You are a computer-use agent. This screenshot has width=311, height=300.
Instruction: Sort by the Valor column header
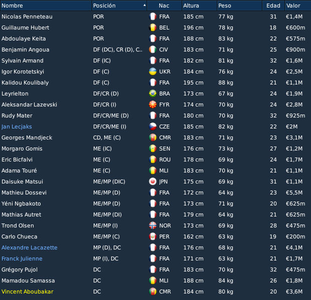click(298, 5)
